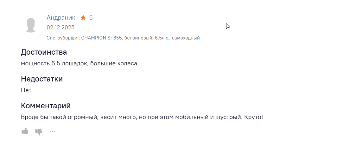Click the reviewer's grey avatar picture
The width and height of the screenshot is (343, 144).
pos(31,25)
